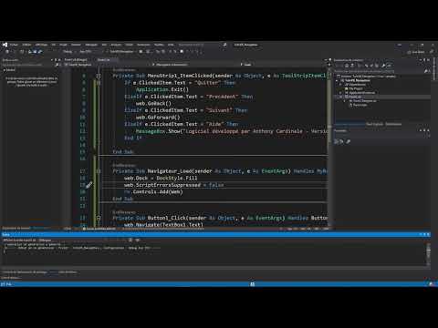Screen dimensions: 438x328
Task: Open the Affichage menu
Action: 41,45
